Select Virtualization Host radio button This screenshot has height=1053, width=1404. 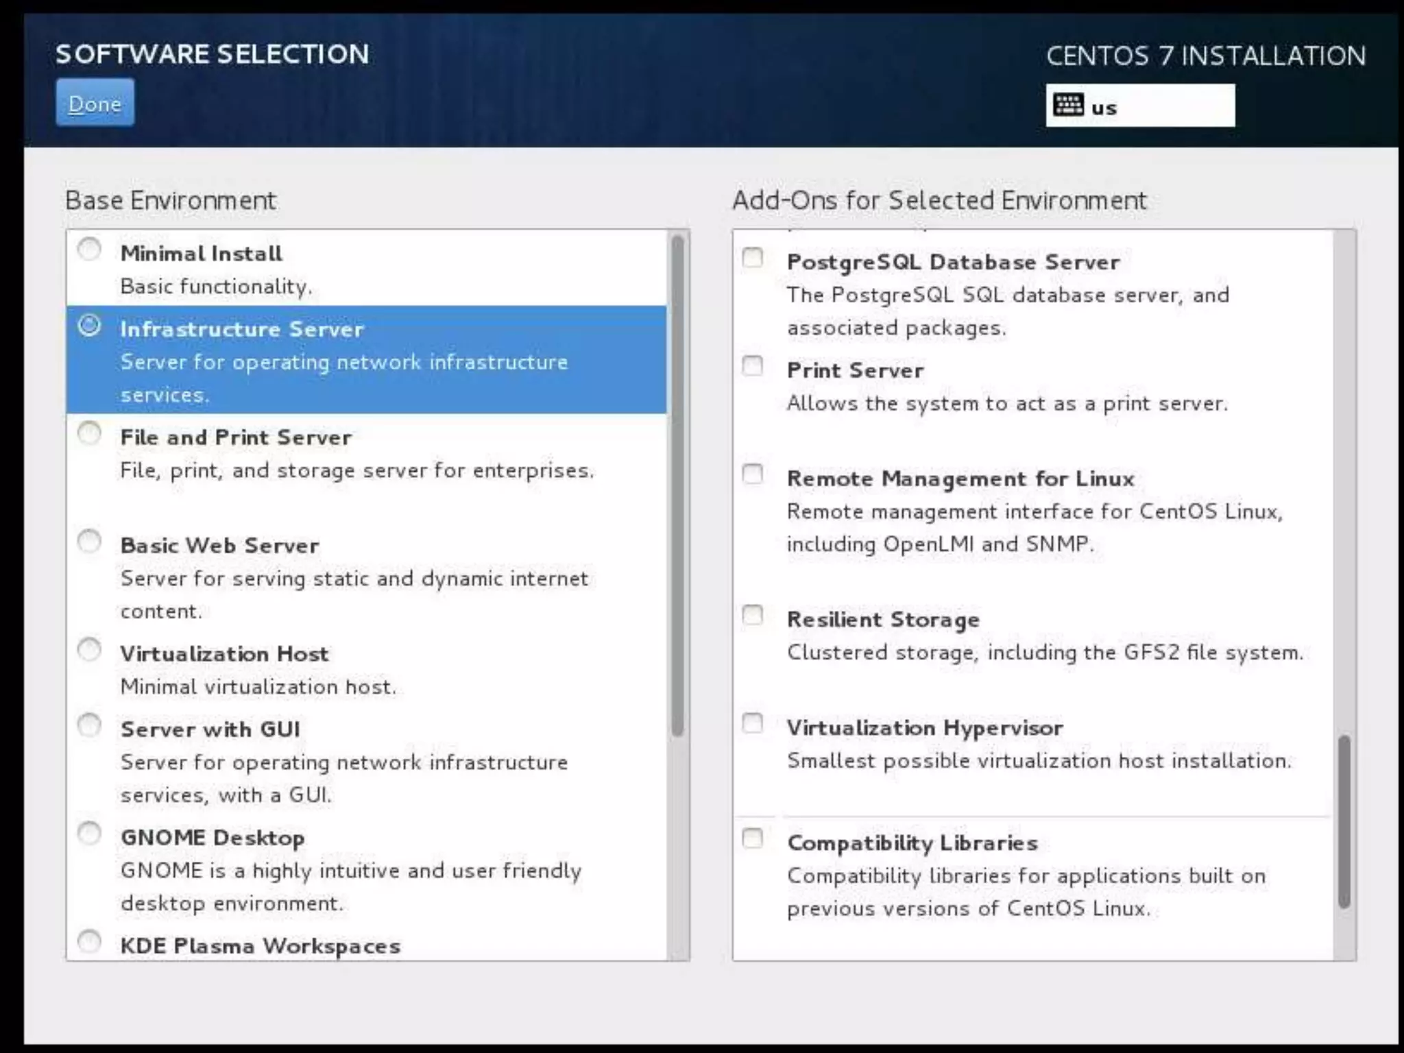(x=89, y=650)
